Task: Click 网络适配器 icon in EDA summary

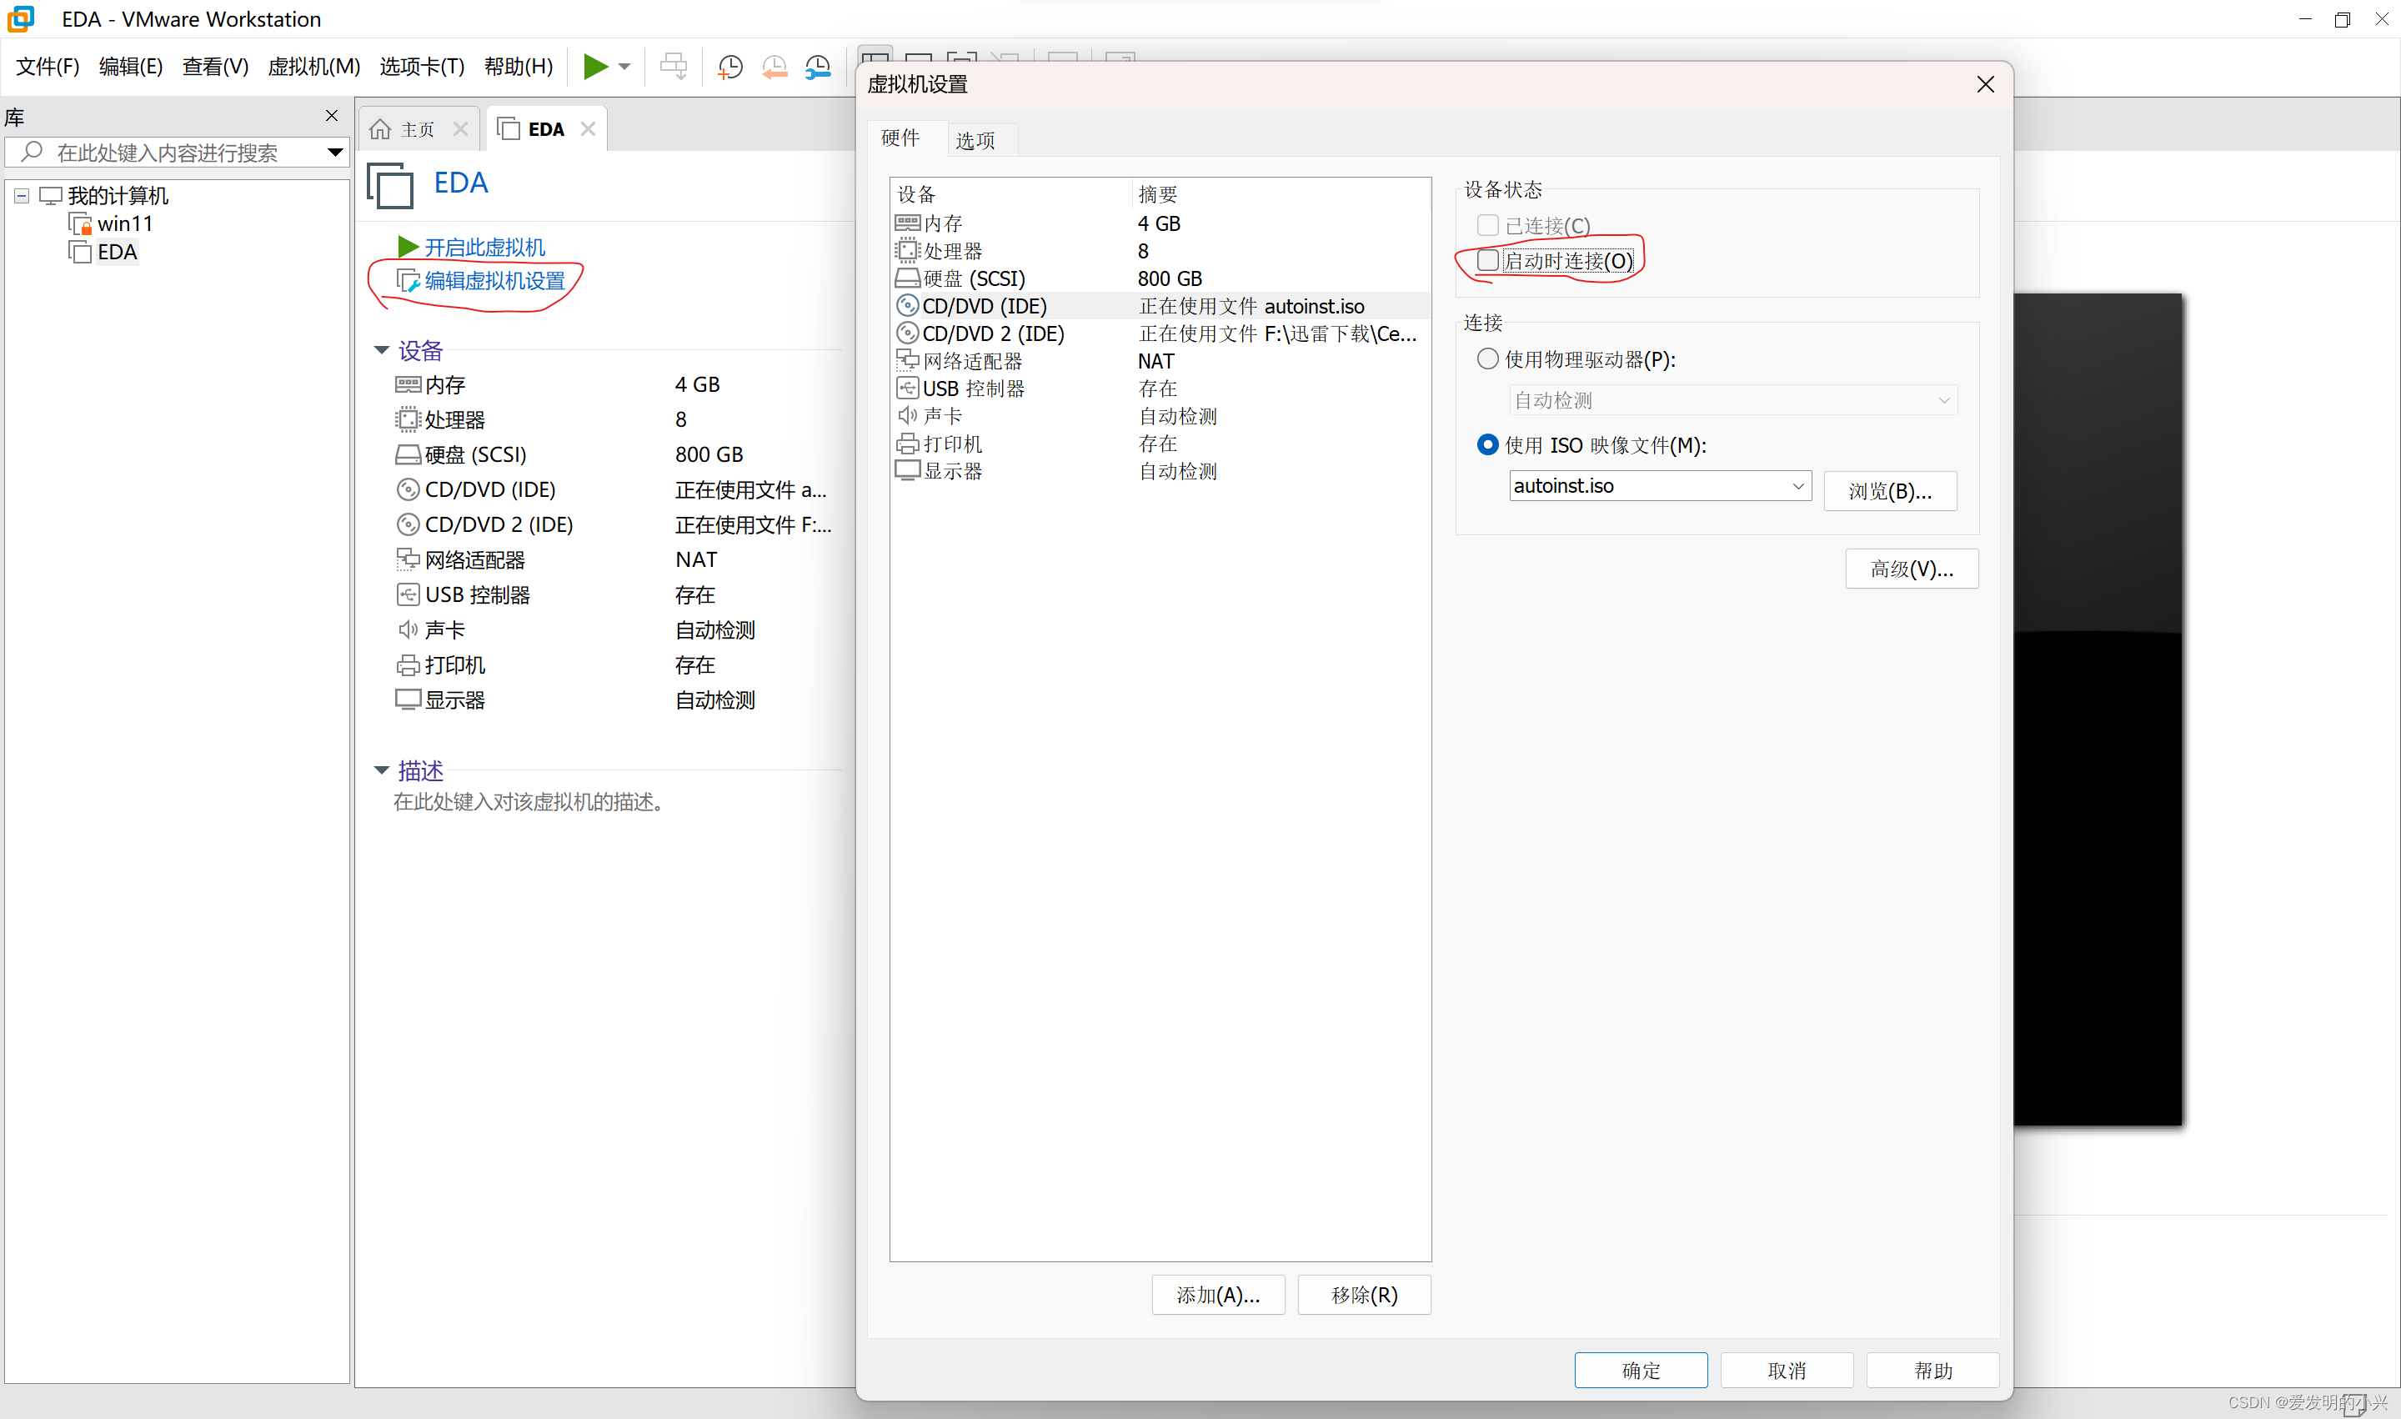Action: 408,559
